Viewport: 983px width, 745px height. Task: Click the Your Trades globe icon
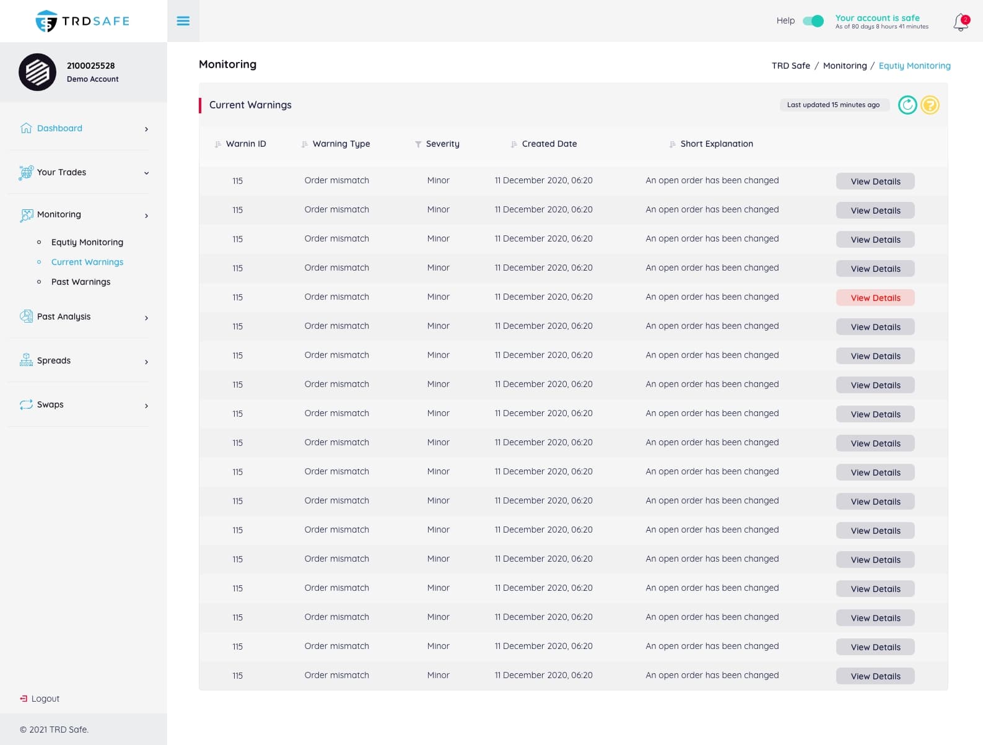26,172
